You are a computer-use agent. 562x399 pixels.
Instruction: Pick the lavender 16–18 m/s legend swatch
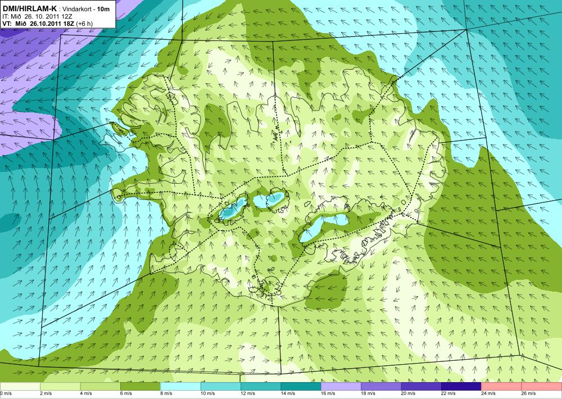click(x=341, y=387)
